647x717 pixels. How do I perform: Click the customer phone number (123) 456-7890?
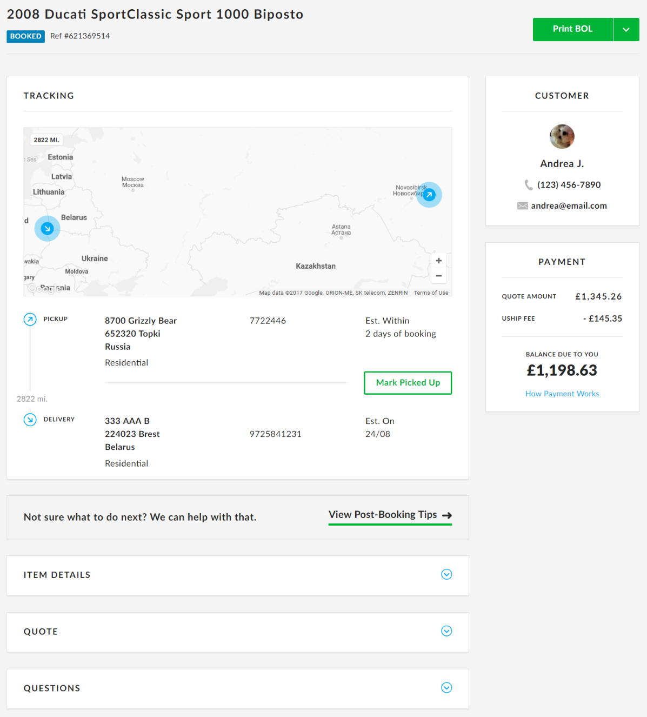569,185
